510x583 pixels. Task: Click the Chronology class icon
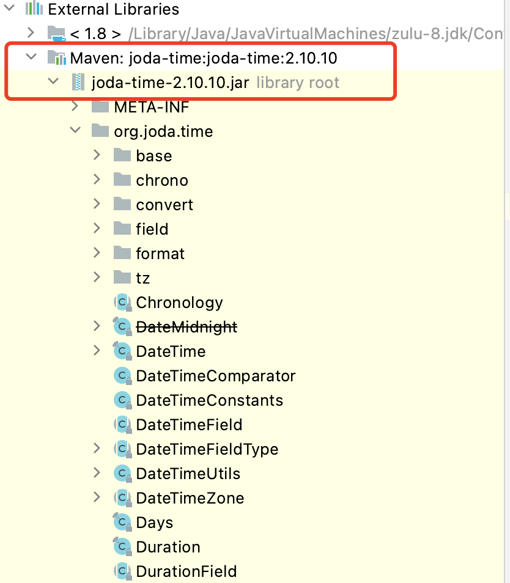[x=123, y=302]
